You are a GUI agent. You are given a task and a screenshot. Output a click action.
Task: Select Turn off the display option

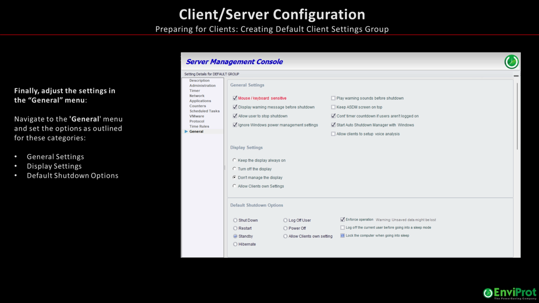click(x=235, y=169)
